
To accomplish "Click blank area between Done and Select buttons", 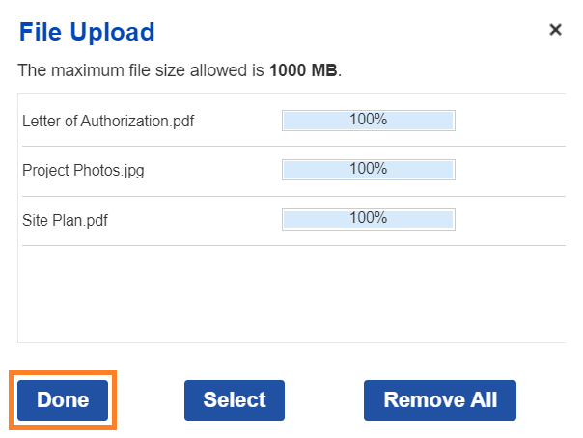I will point(150,399).
